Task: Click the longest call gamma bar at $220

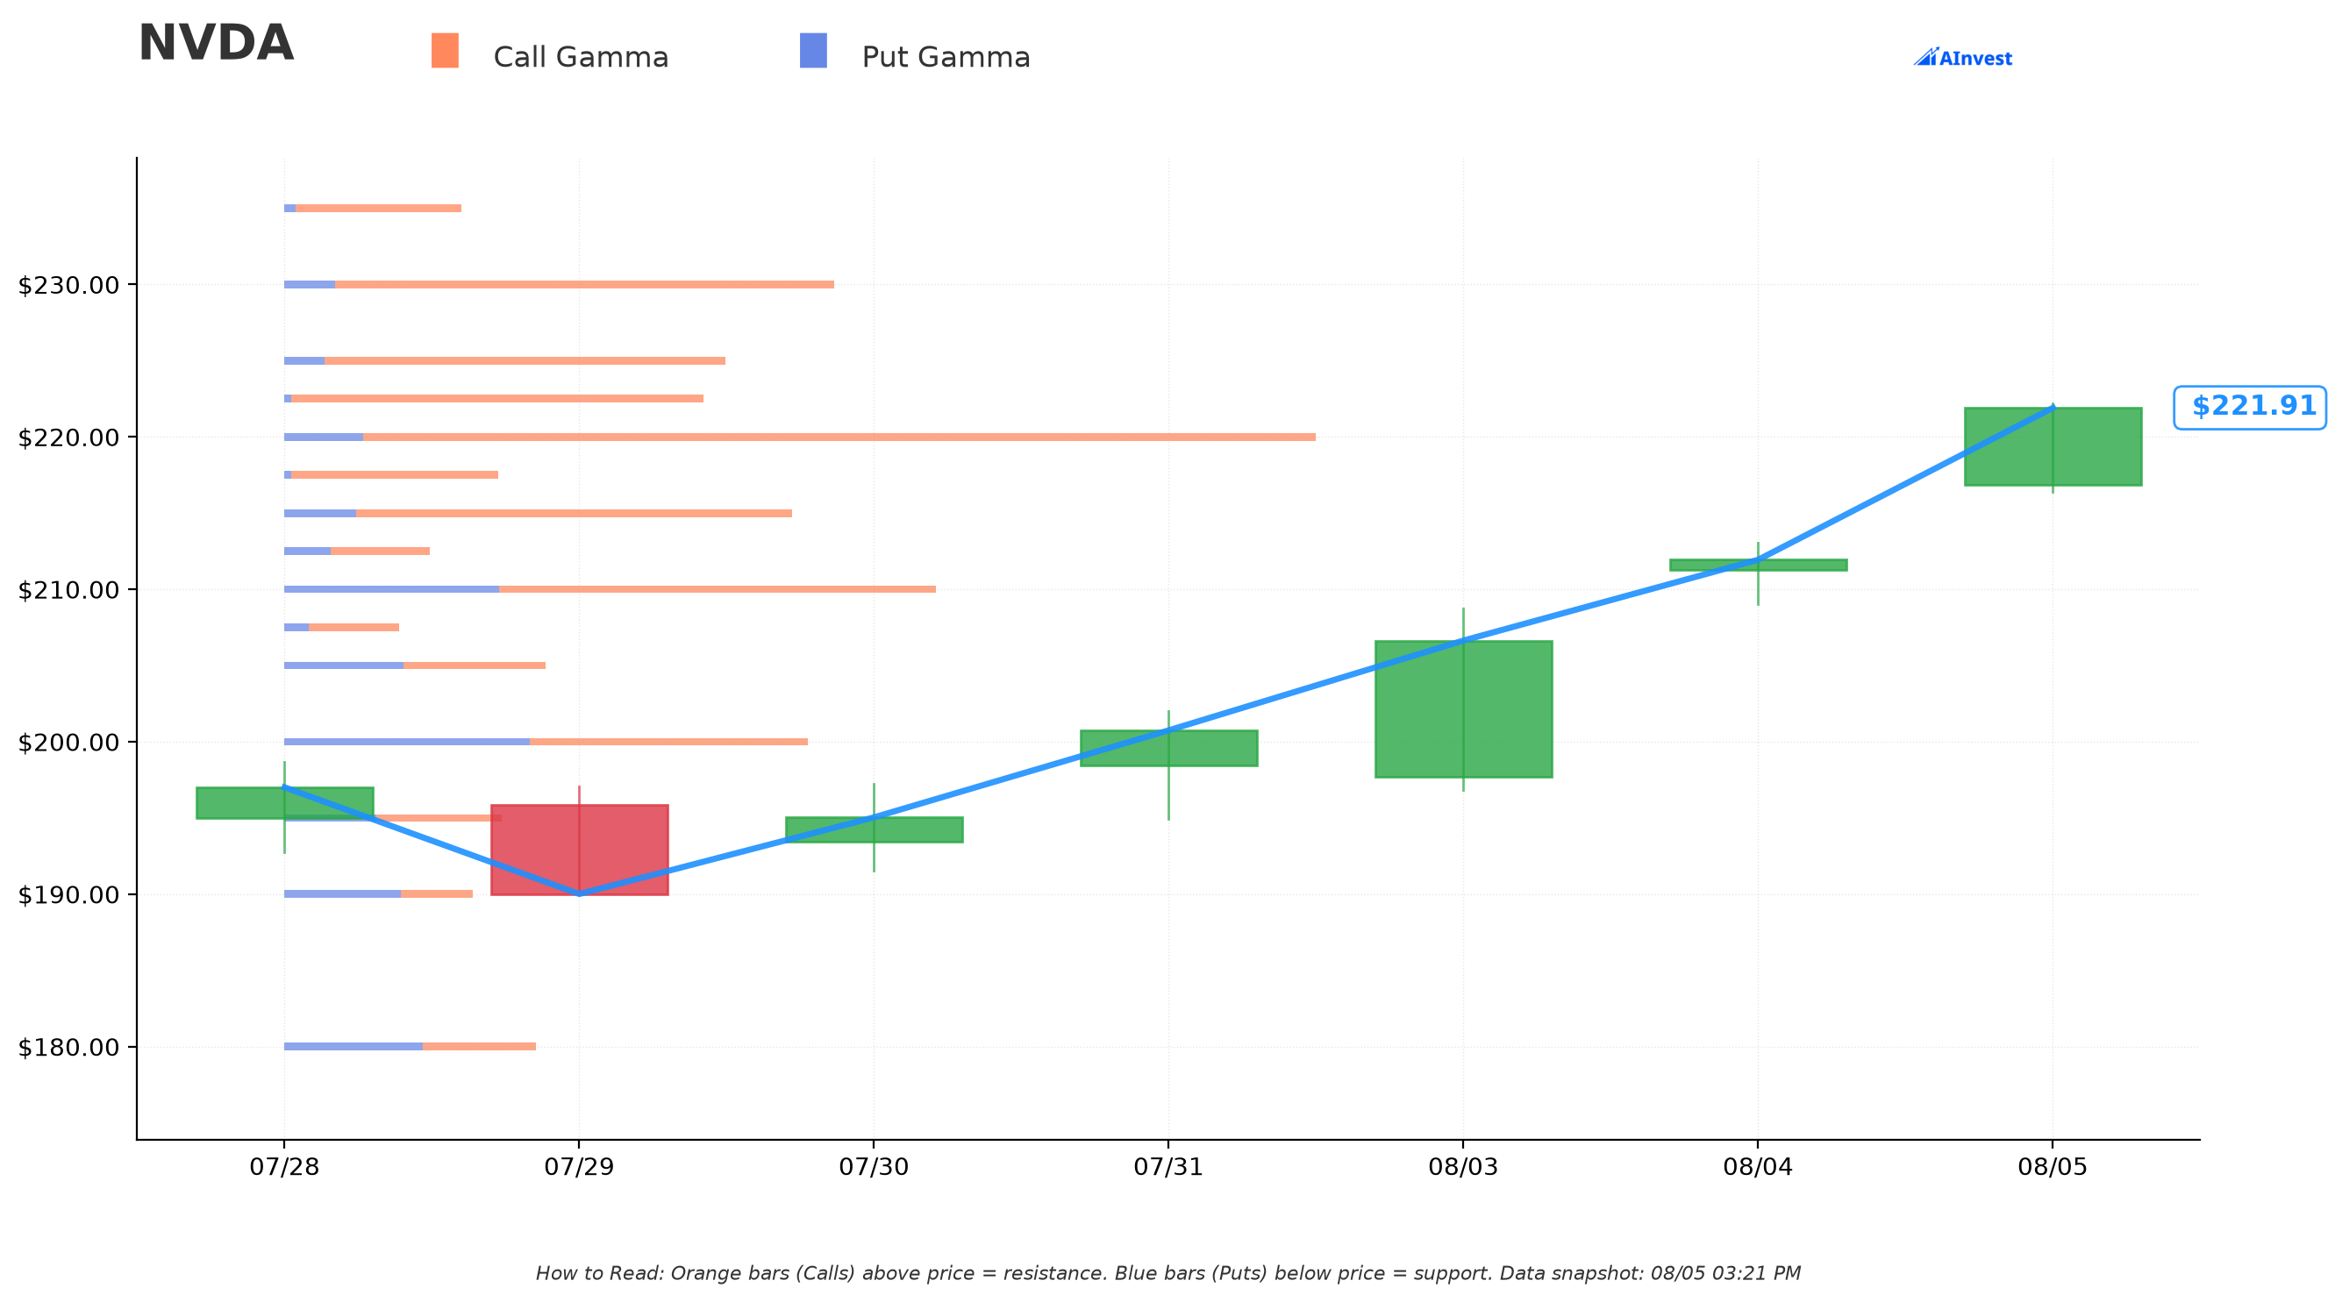Action: pyautogui.click(x=839, y=437)
